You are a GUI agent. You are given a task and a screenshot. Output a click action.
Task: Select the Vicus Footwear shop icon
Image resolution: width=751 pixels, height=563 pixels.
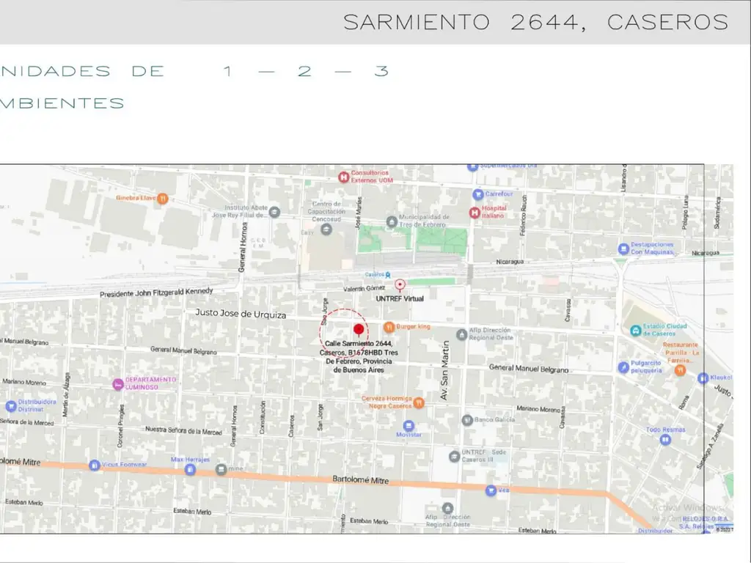94,465
